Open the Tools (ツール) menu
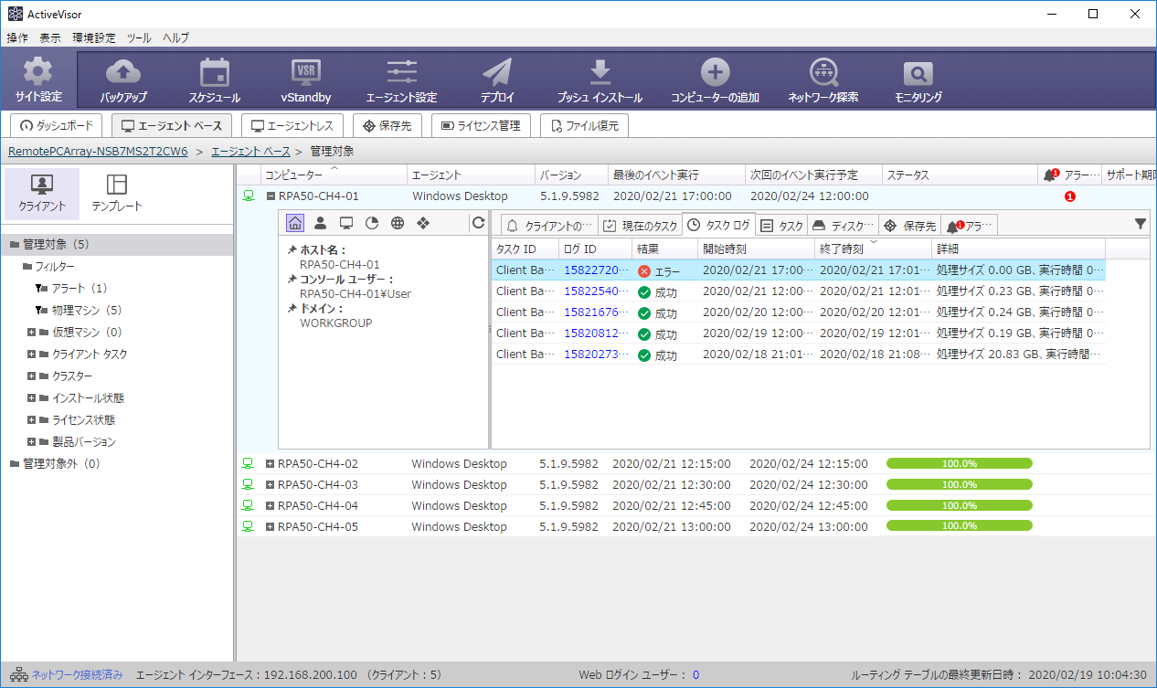Screen dimensions: 1157x688 tap(139, 37)
